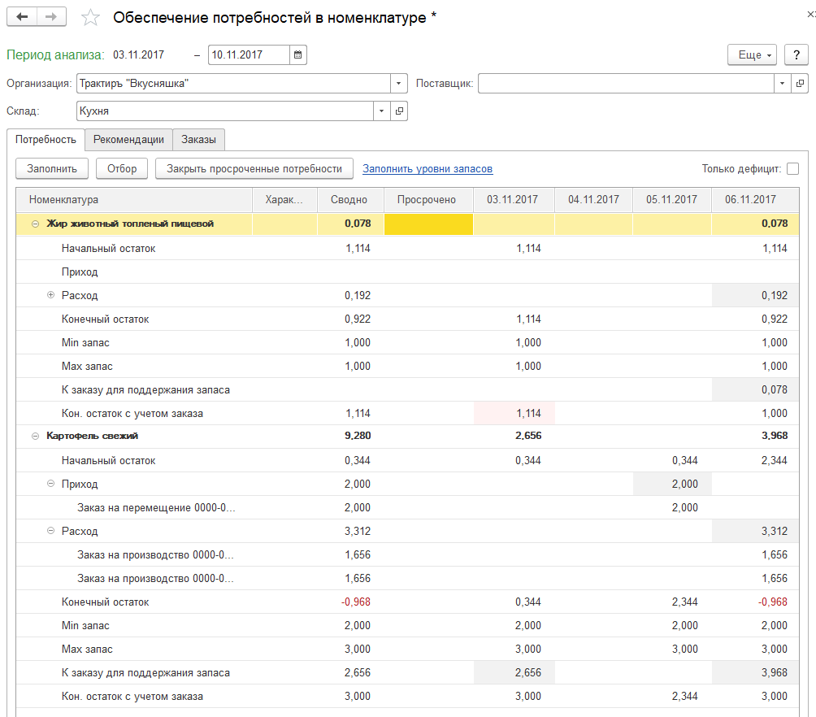The image size is (816, 717).
Task: Open the Поставщик dropdown list
Action: 782,84
